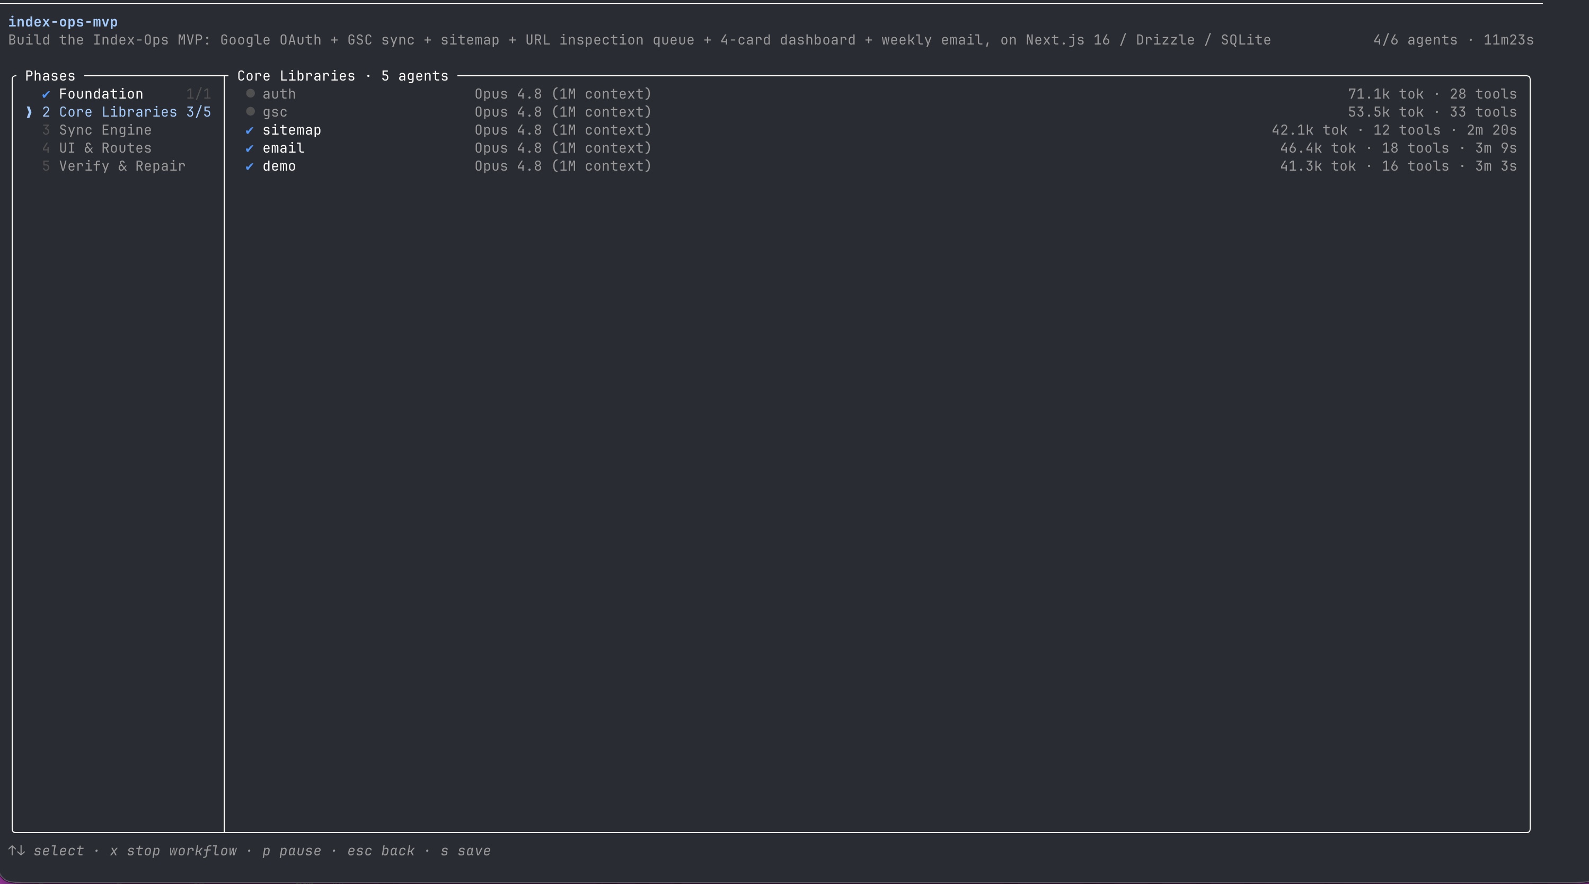
Task: Click '71.1k tok · 28 tools' stats
Action: click(1432, 94)
